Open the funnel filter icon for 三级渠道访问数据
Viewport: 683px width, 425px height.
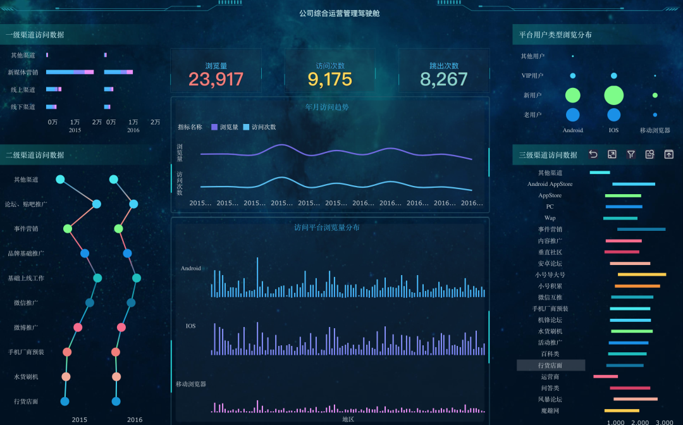tap(631, 154)
